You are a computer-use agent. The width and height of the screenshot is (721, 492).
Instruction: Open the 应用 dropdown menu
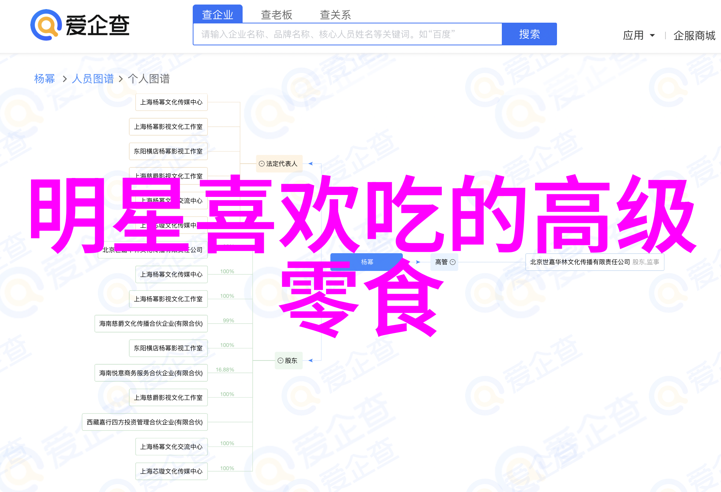click(x=639, y=35)
